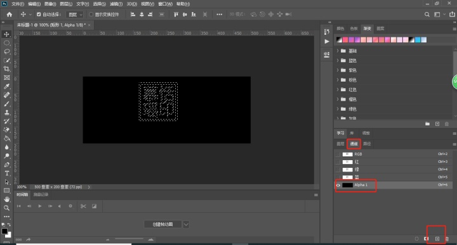
Task: Open the 图层 auto-select dropdown
Action: 75,14
